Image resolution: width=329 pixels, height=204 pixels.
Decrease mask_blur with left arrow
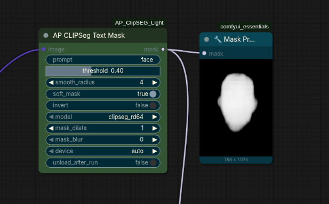[x=51, y=139]
